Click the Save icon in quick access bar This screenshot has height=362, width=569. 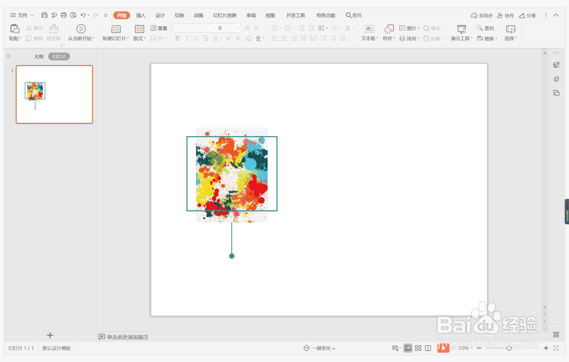coord(44,15)
